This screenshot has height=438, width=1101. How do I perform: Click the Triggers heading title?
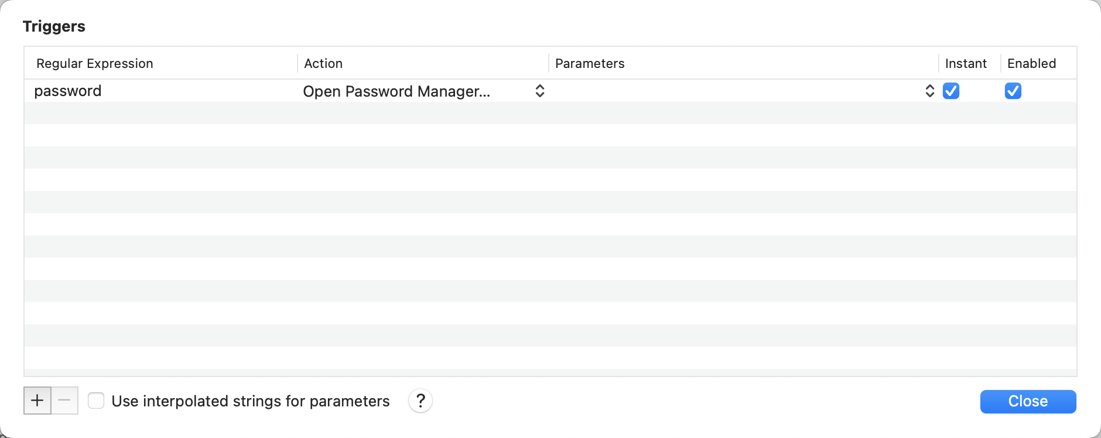(x=54, y=26)
